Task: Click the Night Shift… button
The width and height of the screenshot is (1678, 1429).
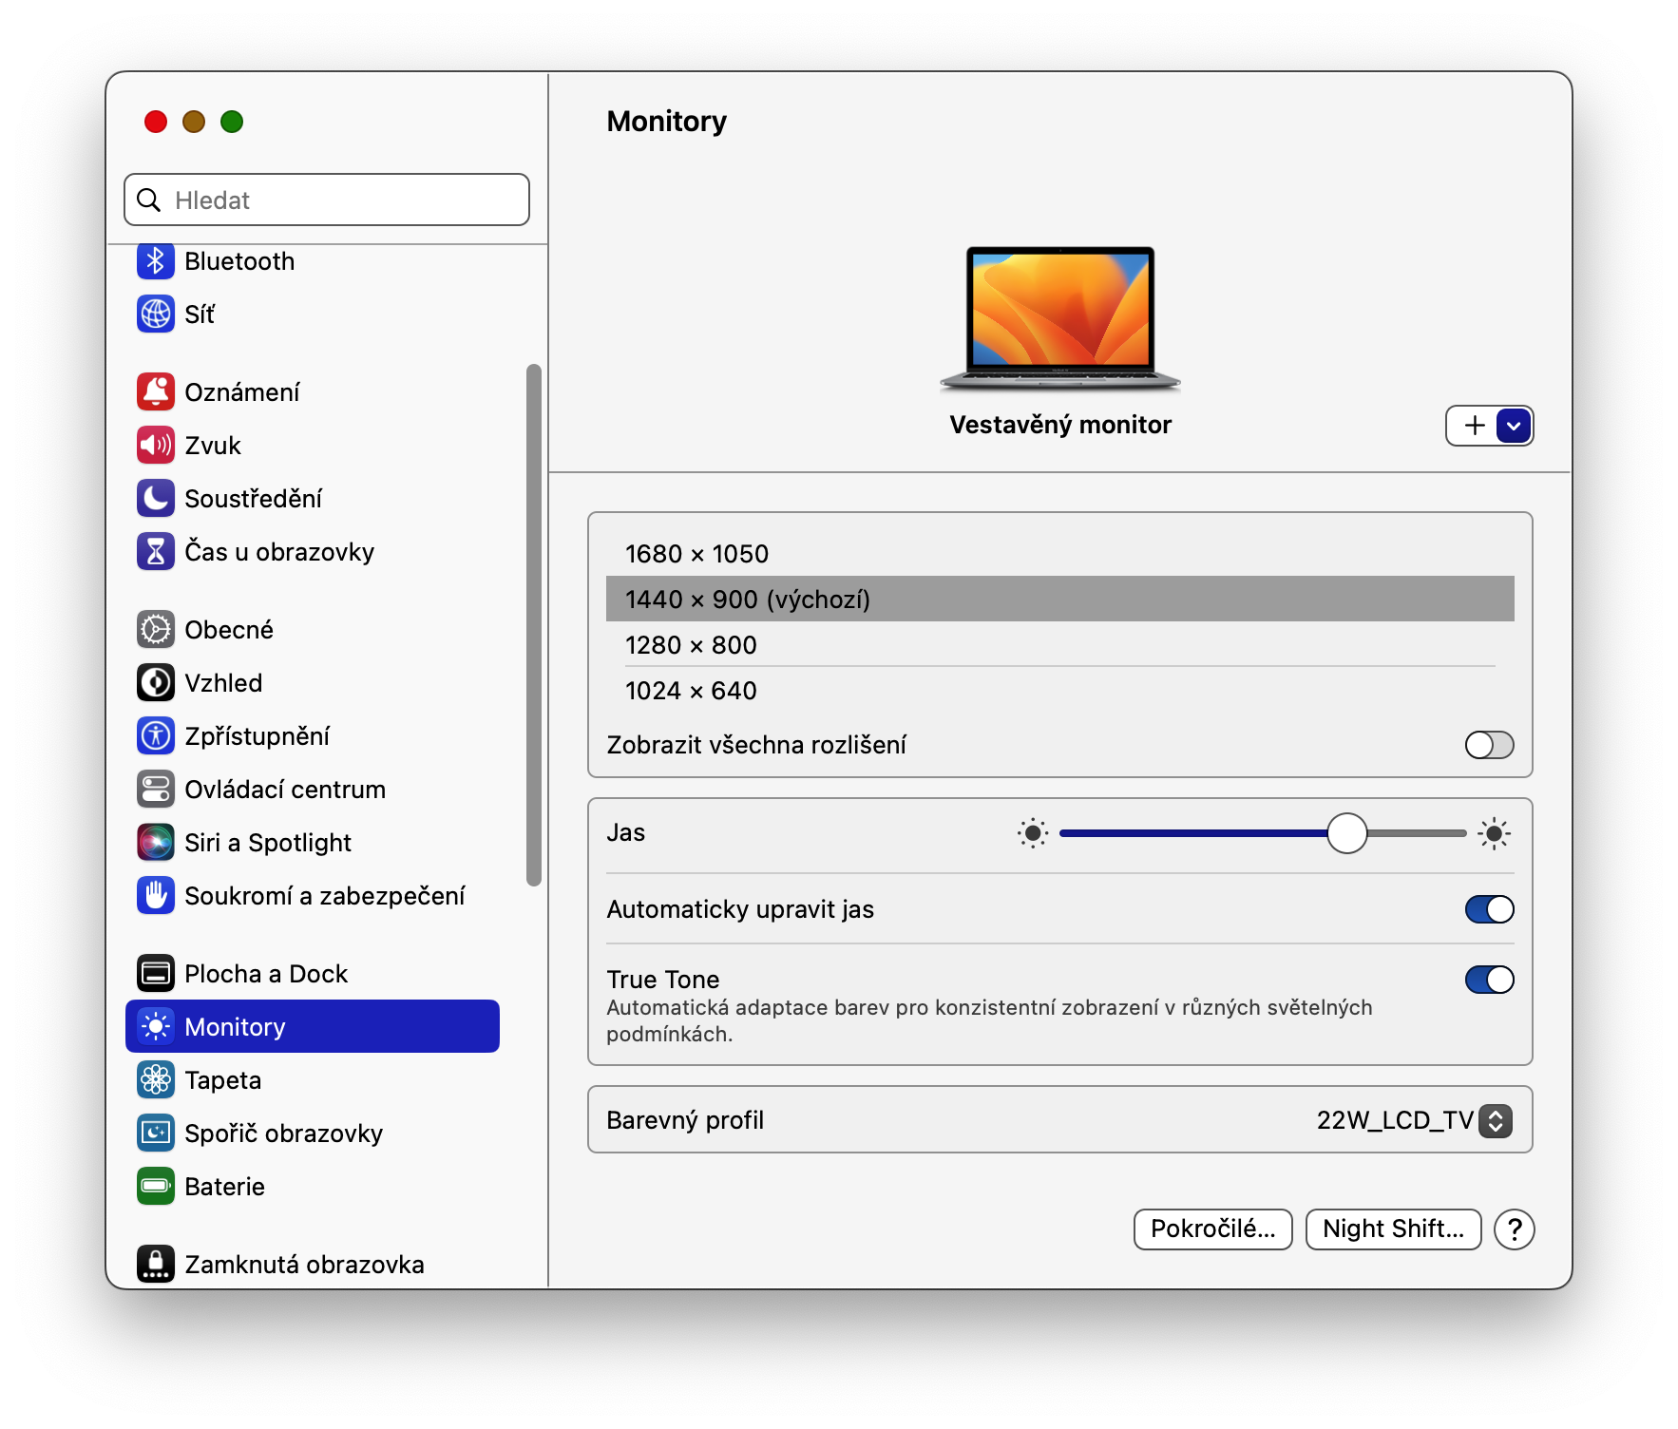Action: [1392, 1229]
